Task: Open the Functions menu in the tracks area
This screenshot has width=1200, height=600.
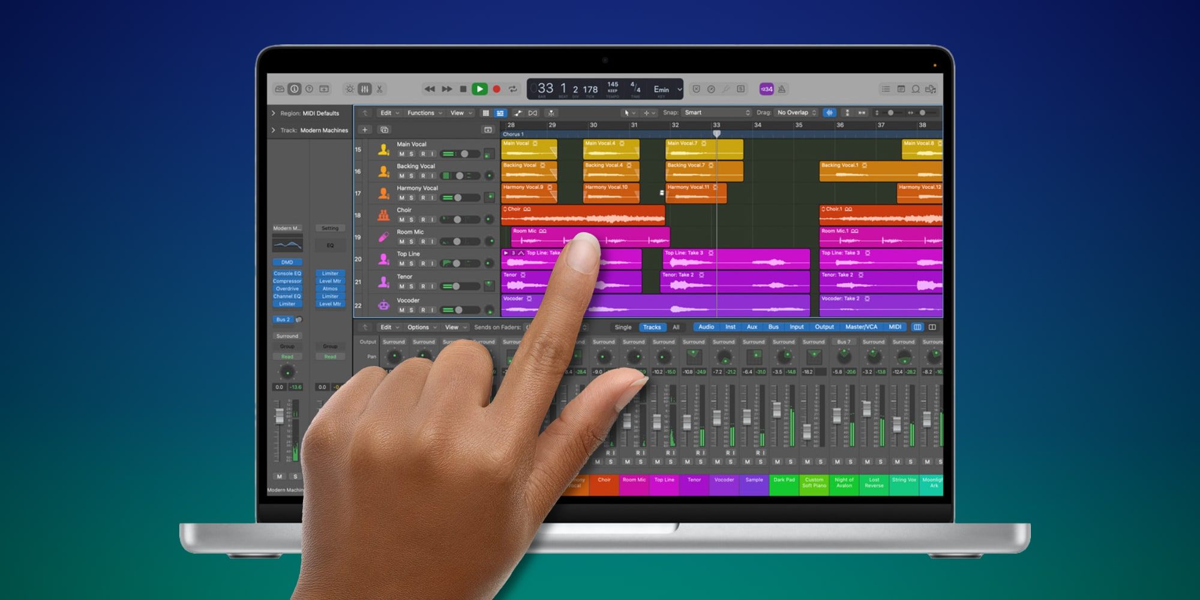Action: [422, 113]
